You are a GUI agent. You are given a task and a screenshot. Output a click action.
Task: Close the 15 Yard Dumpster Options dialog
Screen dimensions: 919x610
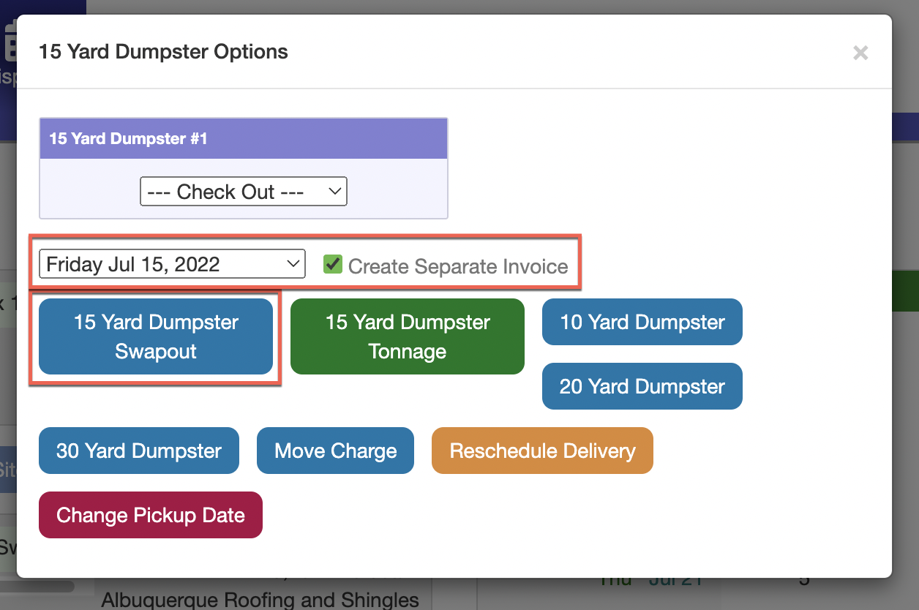tap(860, 53)
